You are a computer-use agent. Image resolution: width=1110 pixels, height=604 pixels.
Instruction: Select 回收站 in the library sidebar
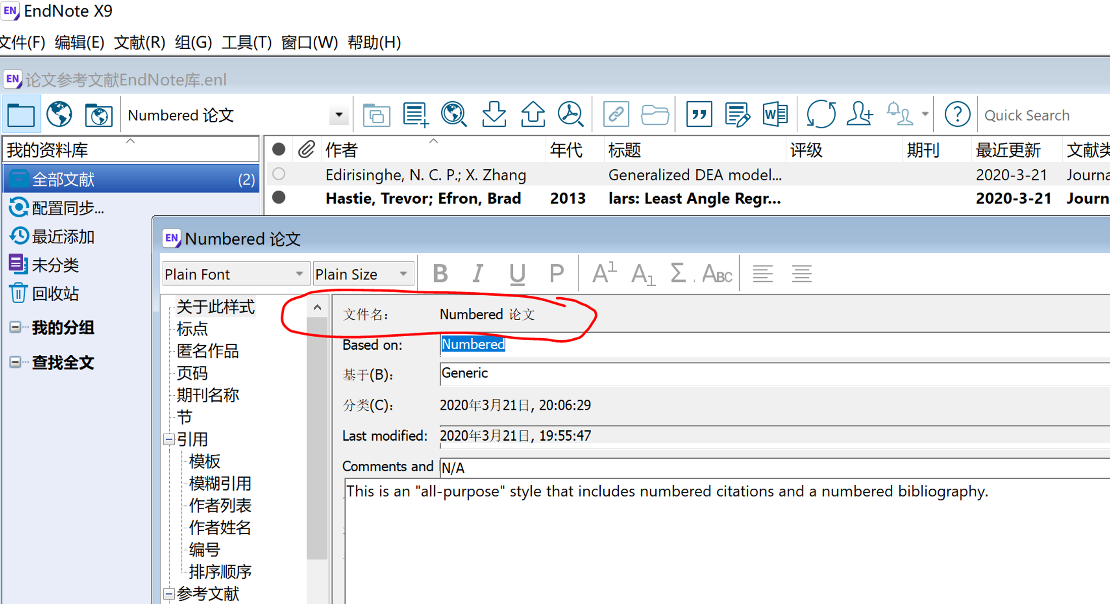pos(55,294)
